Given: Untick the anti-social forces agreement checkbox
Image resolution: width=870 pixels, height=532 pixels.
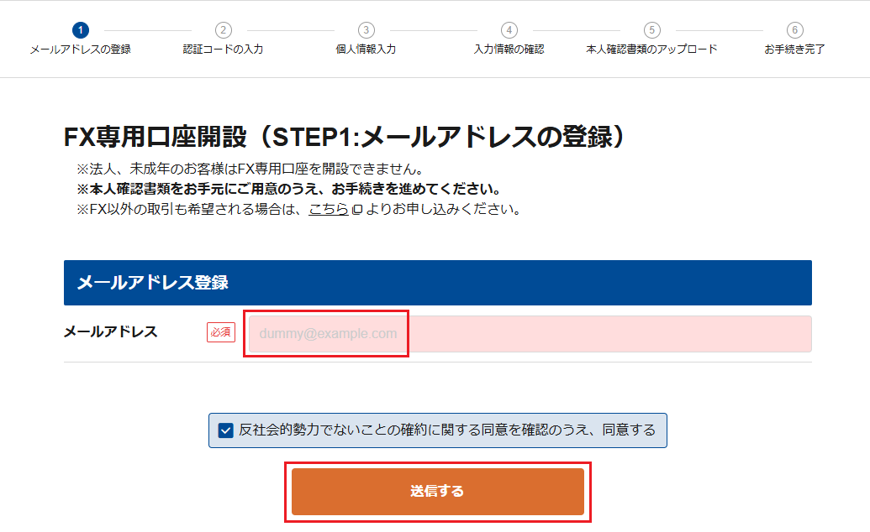Looking at the screenshot, I should point(225,430).
